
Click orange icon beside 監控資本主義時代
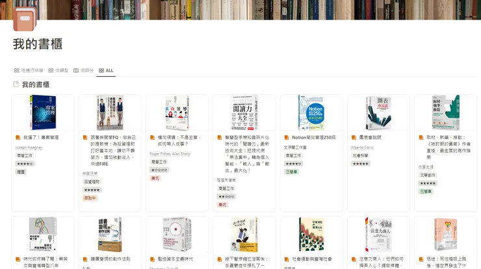click(152, 259)
